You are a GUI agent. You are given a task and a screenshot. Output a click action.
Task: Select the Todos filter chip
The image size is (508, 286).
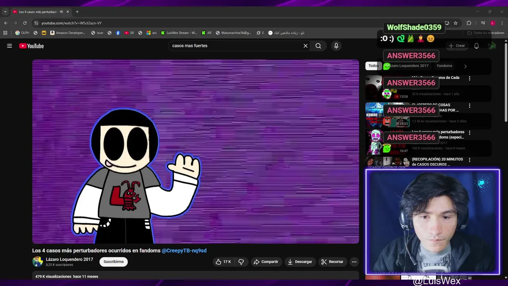[x=373, y=66]
